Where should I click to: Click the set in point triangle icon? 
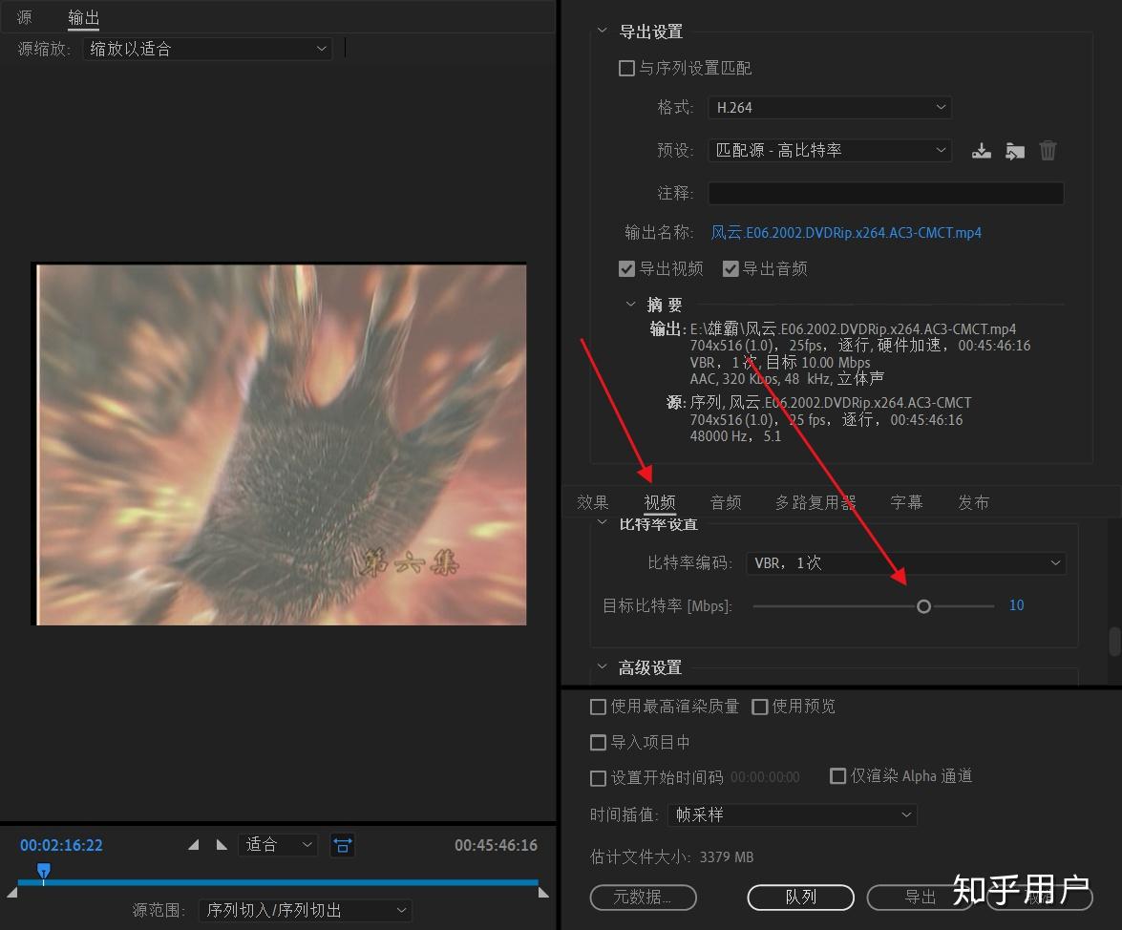193,845
